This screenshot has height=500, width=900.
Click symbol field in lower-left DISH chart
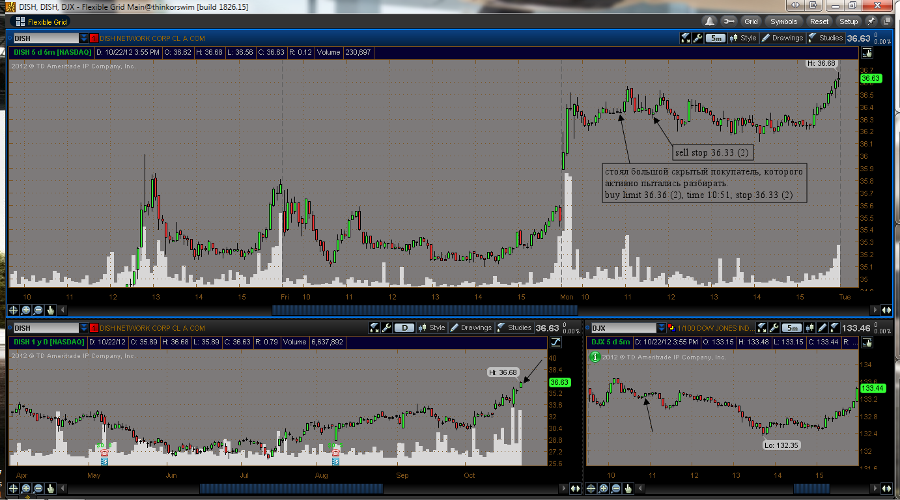46,327
